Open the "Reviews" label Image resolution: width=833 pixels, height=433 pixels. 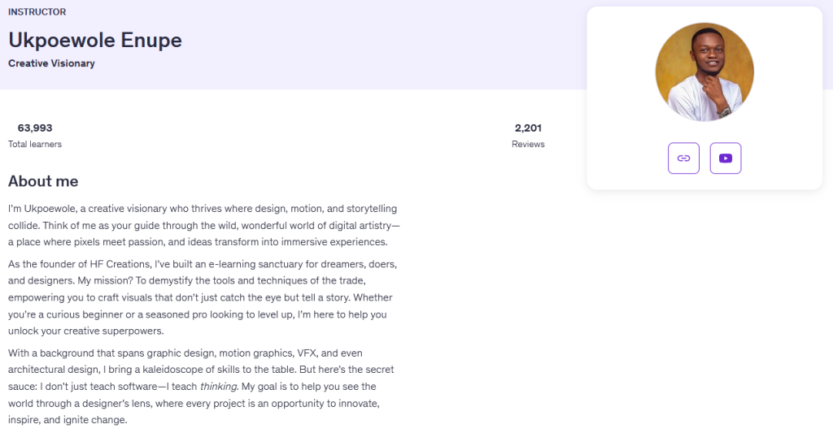pyautogui.click(x=528, y=144)
